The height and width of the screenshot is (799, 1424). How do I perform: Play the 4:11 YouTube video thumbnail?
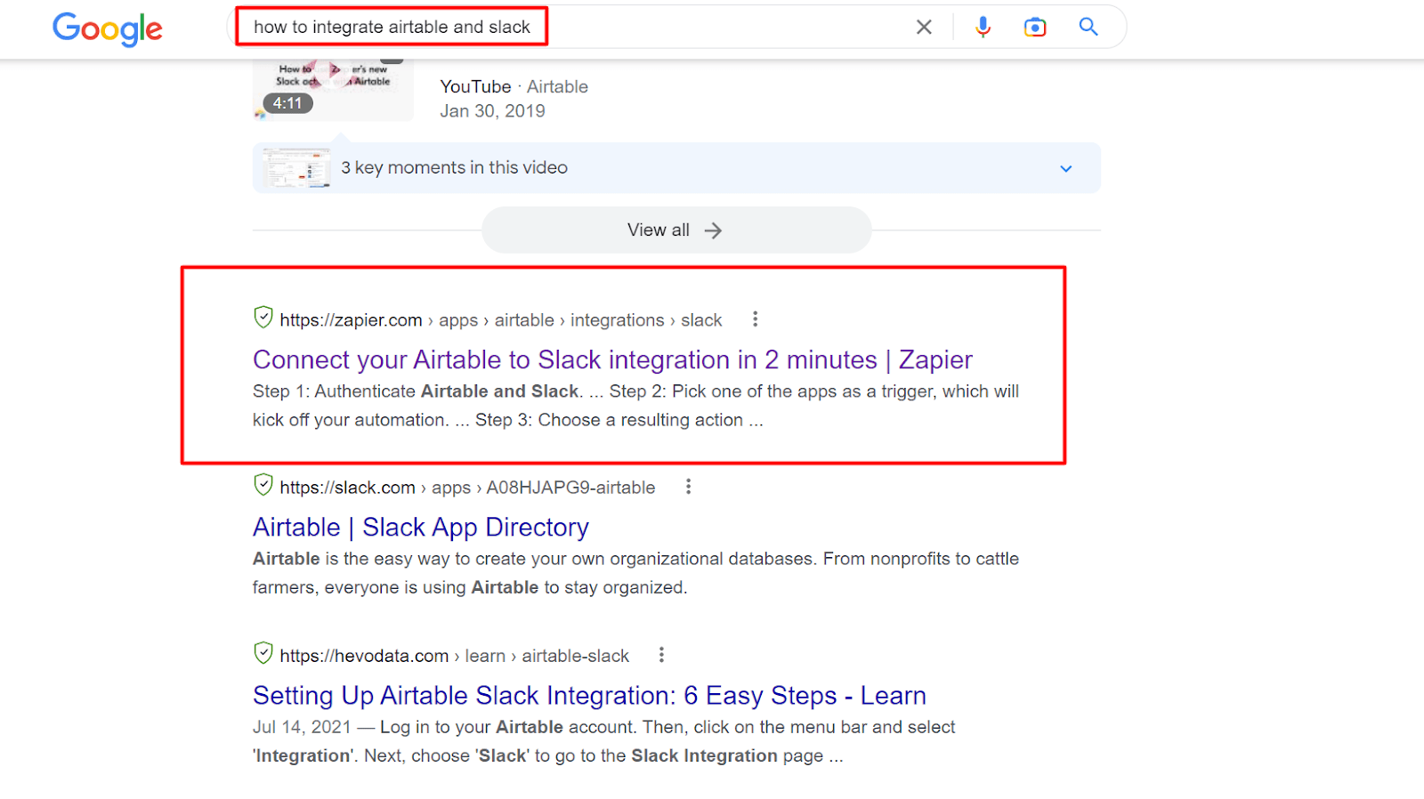(333, 90)
